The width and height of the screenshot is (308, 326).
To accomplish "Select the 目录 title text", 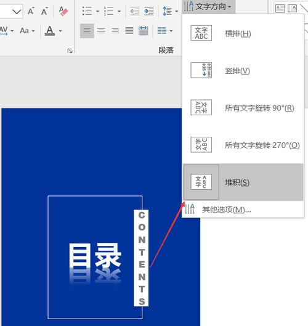I will (95, 256).
